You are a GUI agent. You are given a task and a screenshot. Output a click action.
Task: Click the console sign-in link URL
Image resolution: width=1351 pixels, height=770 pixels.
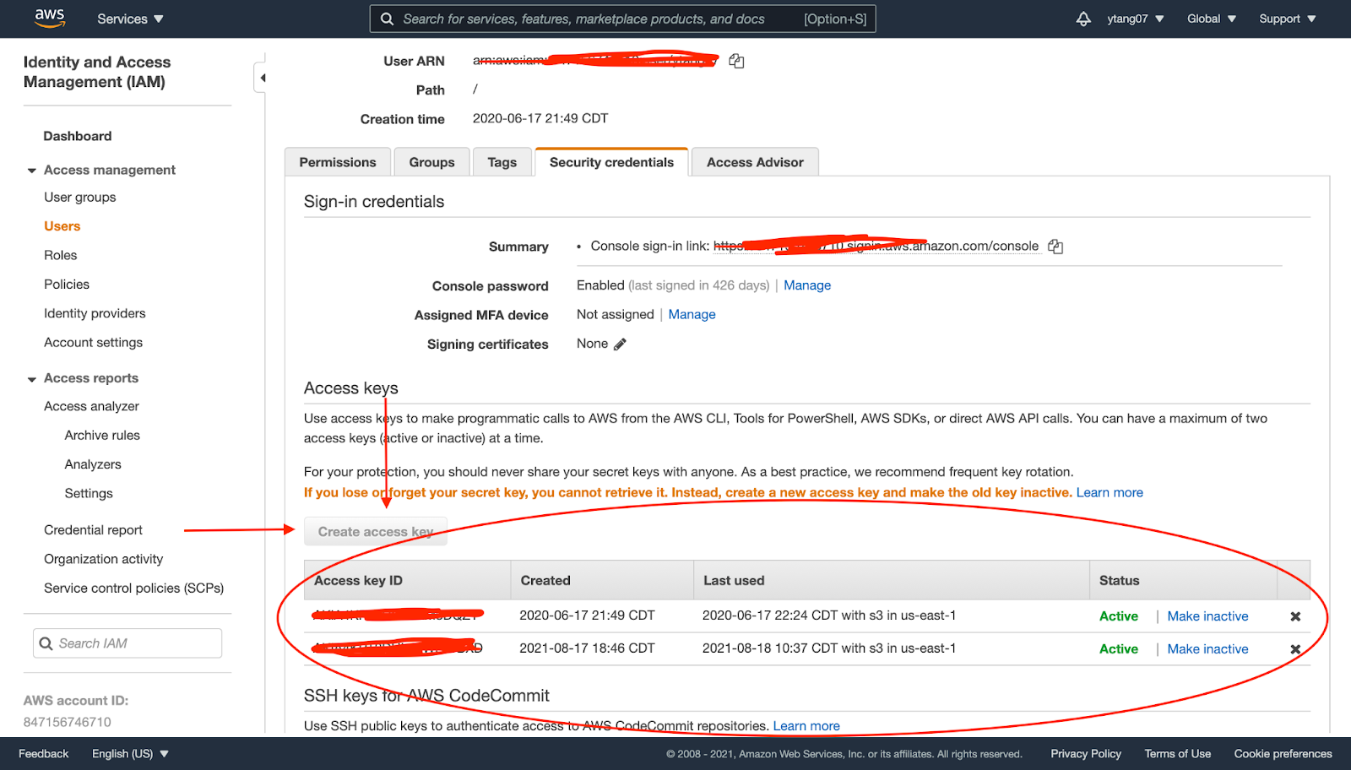[x=876, y=246]
